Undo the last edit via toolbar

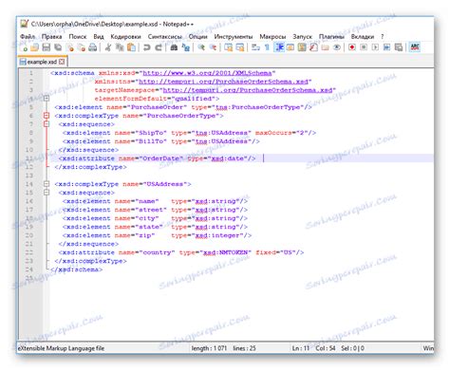[146, 47]
